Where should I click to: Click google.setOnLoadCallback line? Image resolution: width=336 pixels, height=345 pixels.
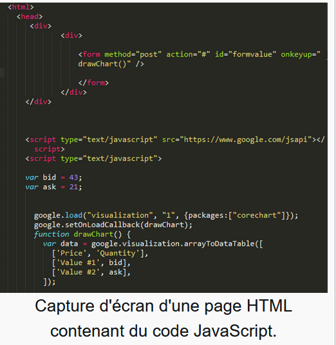(113, 225)
